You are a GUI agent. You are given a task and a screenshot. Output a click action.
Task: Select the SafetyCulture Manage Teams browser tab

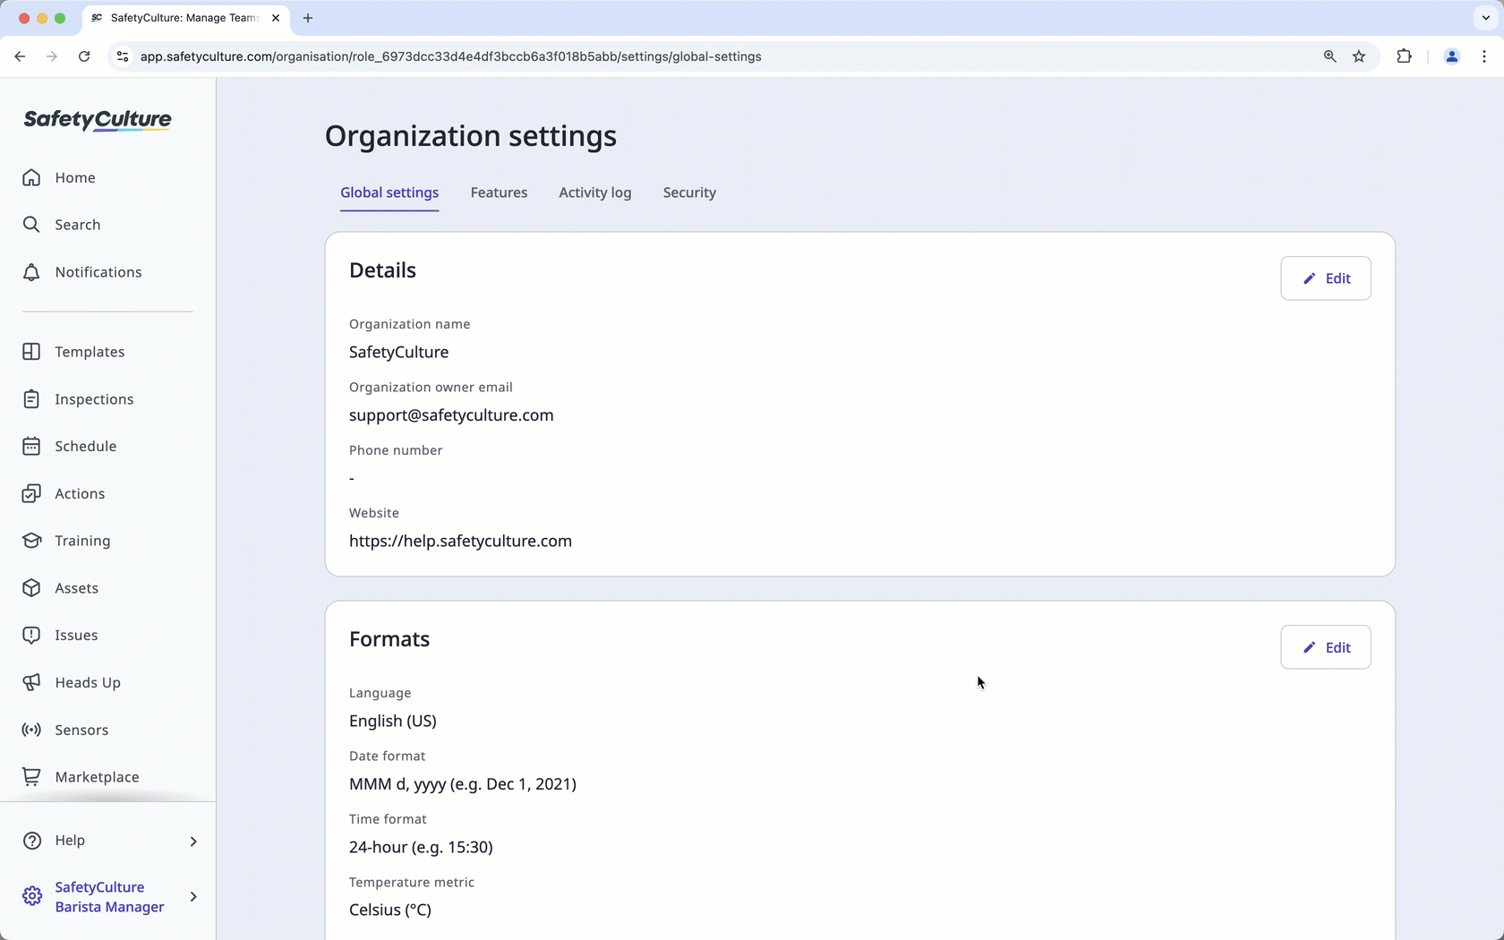tap(185, 18)
